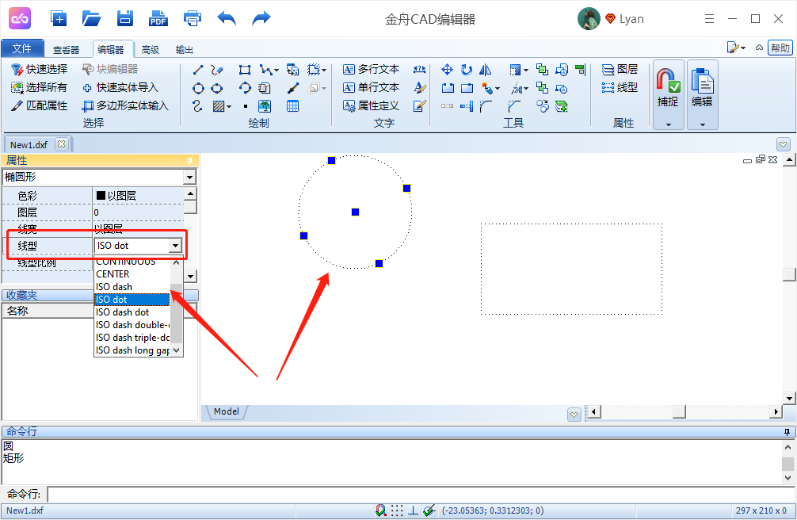Click the New file icon in title bar

pos(59,19)
